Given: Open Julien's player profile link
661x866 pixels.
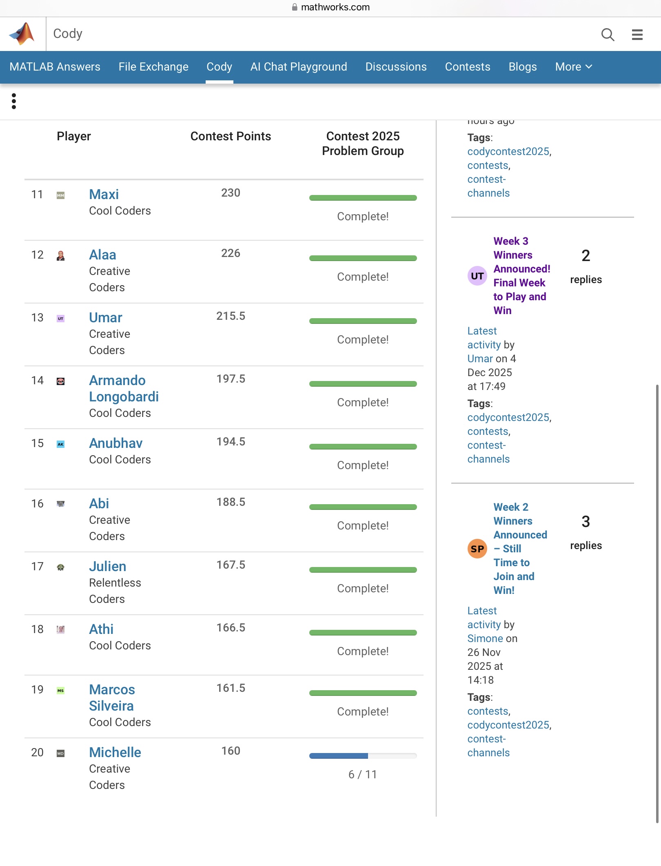Looking at the screenshot, I should click(108, 567).
